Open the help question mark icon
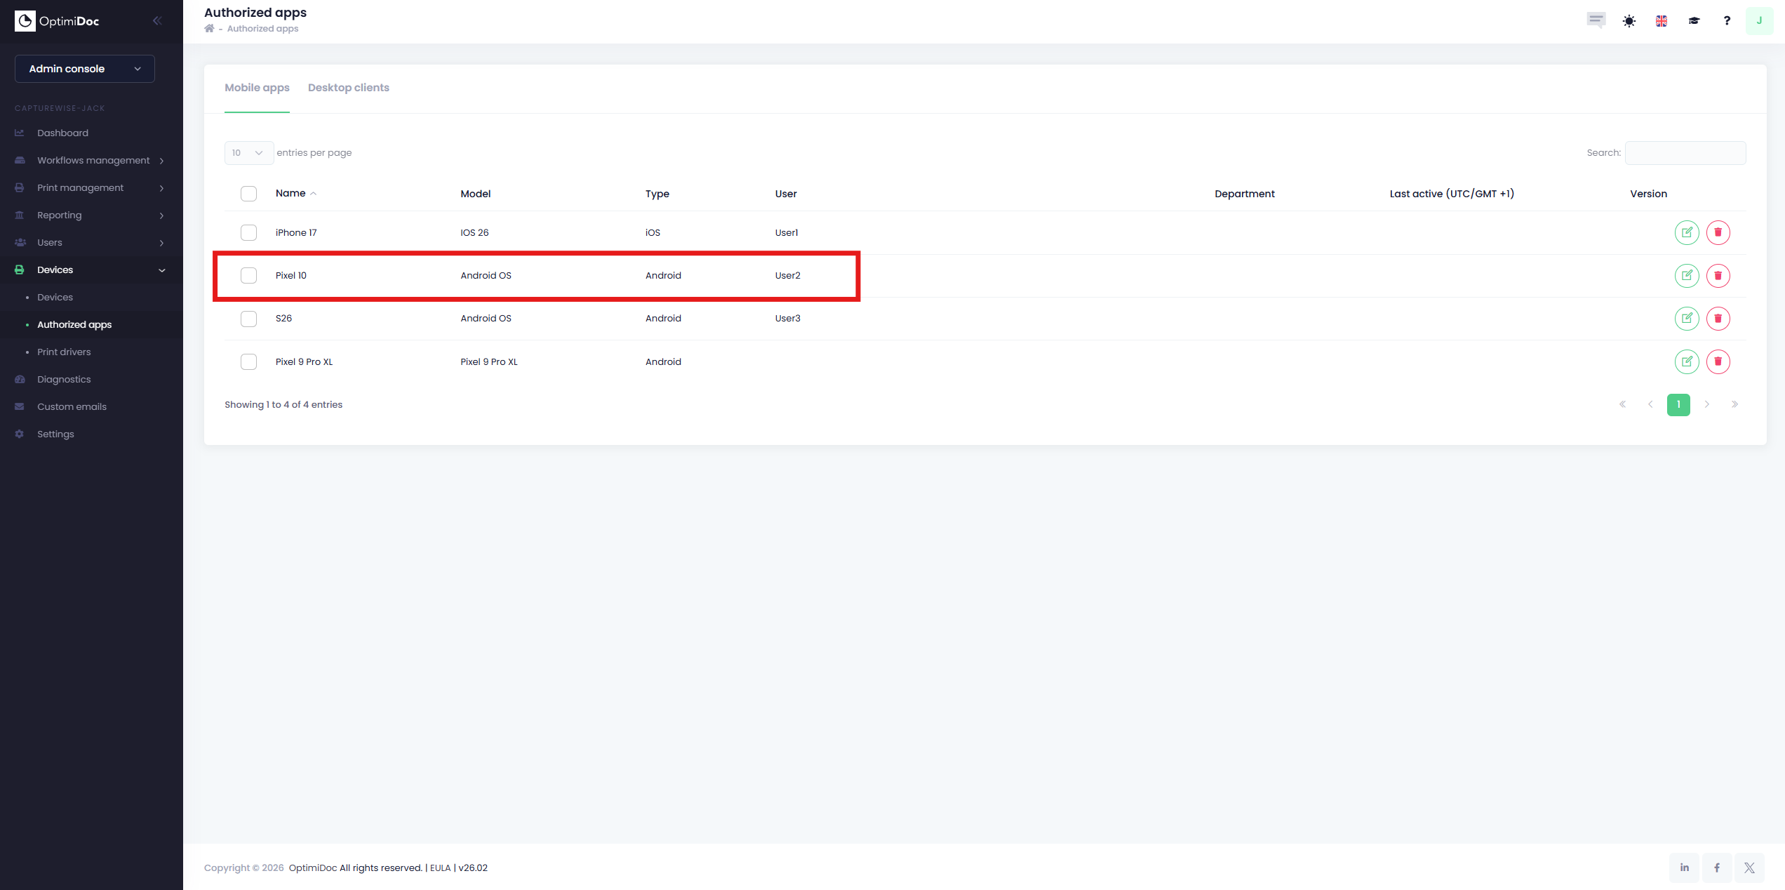Viewport: 1785px width, 890px height. (1726, 21)
